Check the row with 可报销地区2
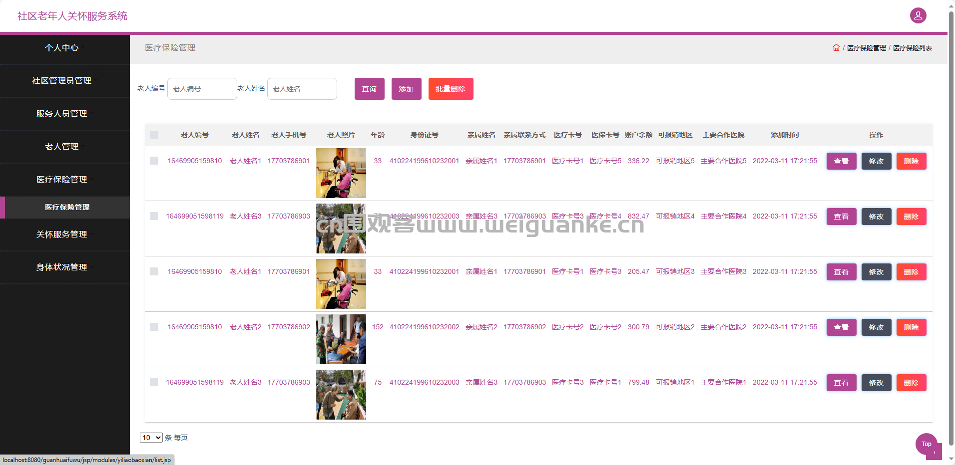955x465 pixels. click(154, 327)
